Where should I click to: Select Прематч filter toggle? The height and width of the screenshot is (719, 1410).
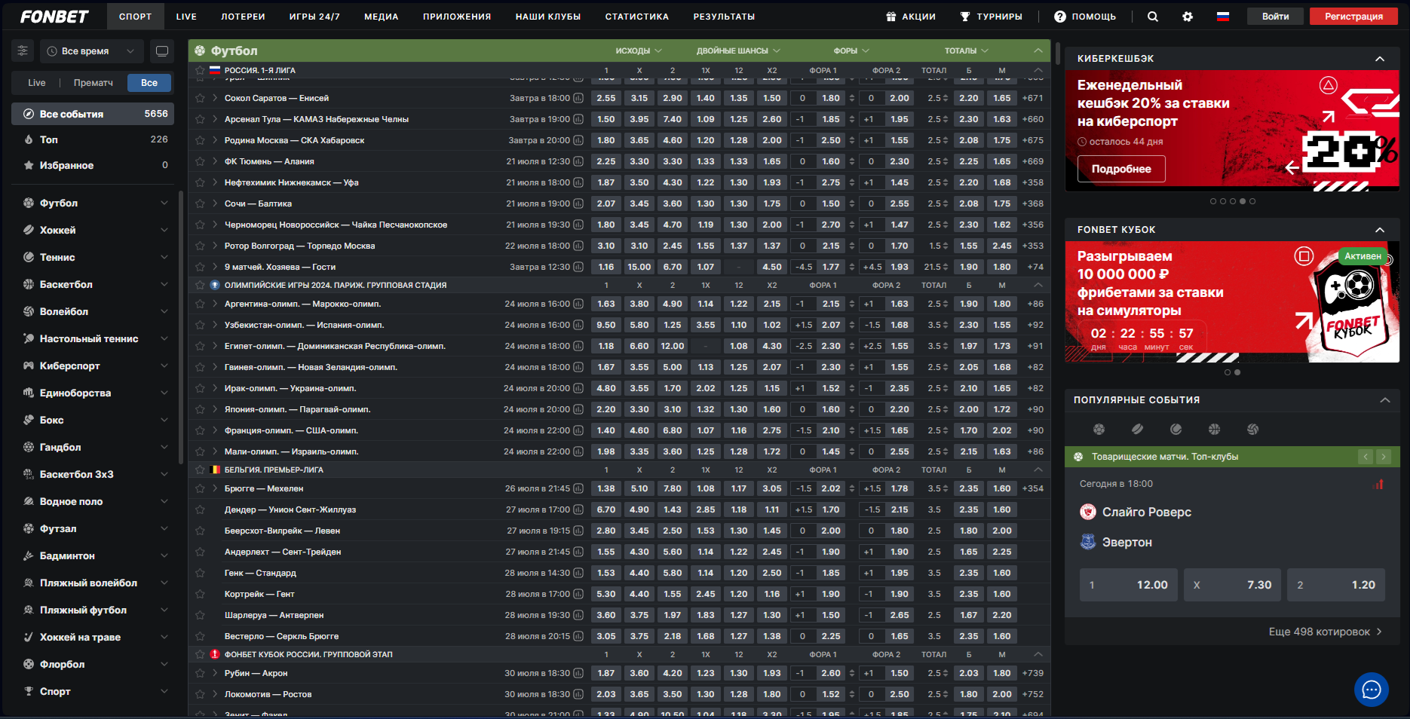click(93, 83)
